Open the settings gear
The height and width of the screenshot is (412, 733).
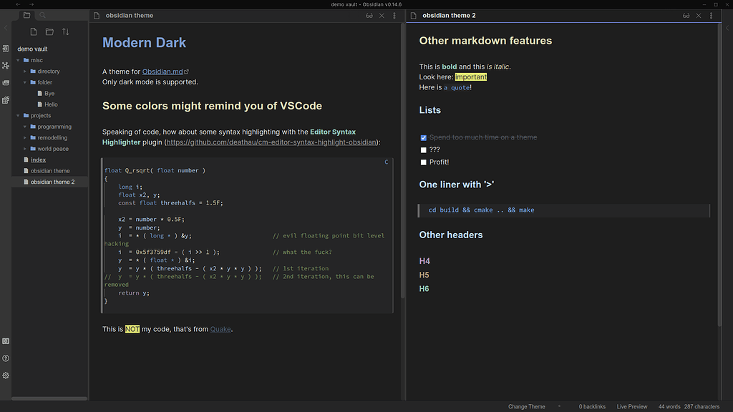point(6,375)
